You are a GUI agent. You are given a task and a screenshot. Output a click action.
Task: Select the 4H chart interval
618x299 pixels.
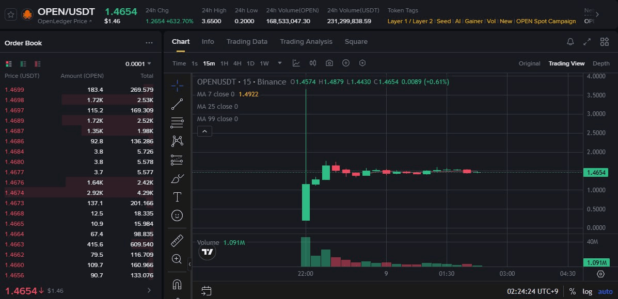[x=237, y=63]
